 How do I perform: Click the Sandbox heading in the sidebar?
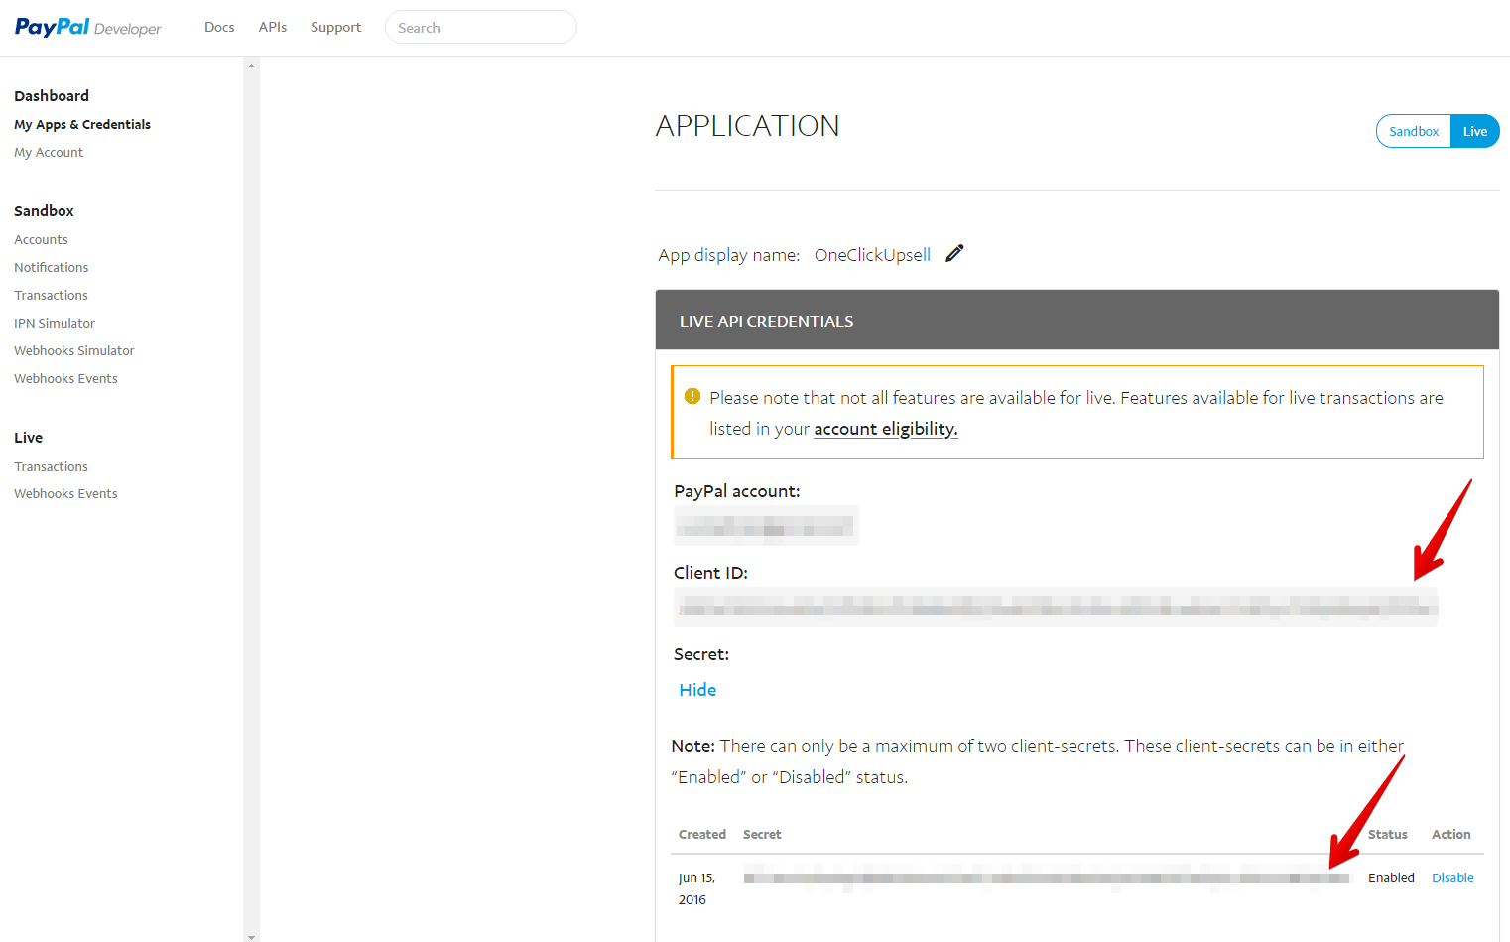(x=44, y=211)
